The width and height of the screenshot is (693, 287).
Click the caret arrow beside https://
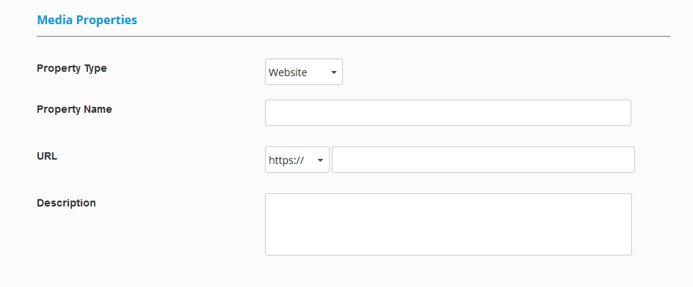[x=320, y=160]
